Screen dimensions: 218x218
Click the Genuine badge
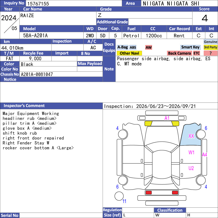[210, 42]
